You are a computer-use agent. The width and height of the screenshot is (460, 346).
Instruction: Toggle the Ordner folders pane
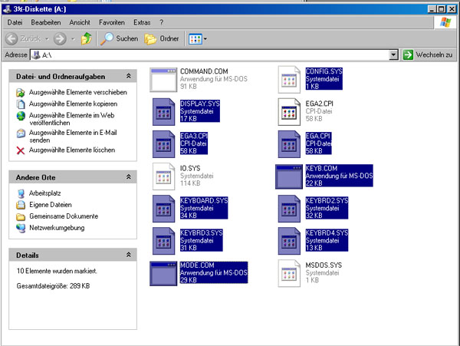[x=162, y=38]
